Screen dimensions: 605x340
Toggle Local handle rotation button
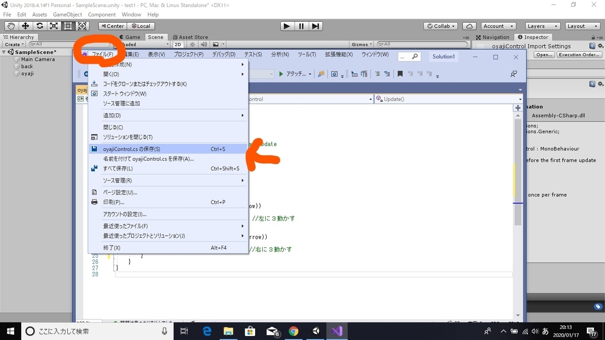point(141,26)
